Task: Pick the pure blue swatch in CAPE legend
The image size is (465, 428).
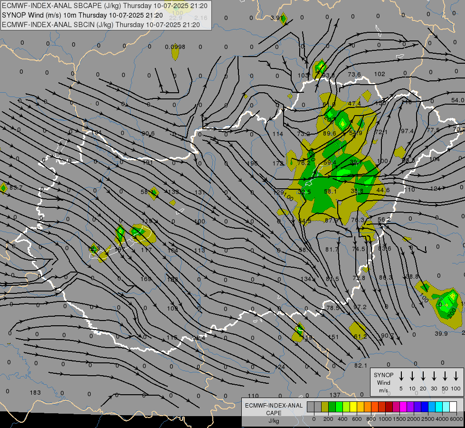Action: click(x=425, y=407)
